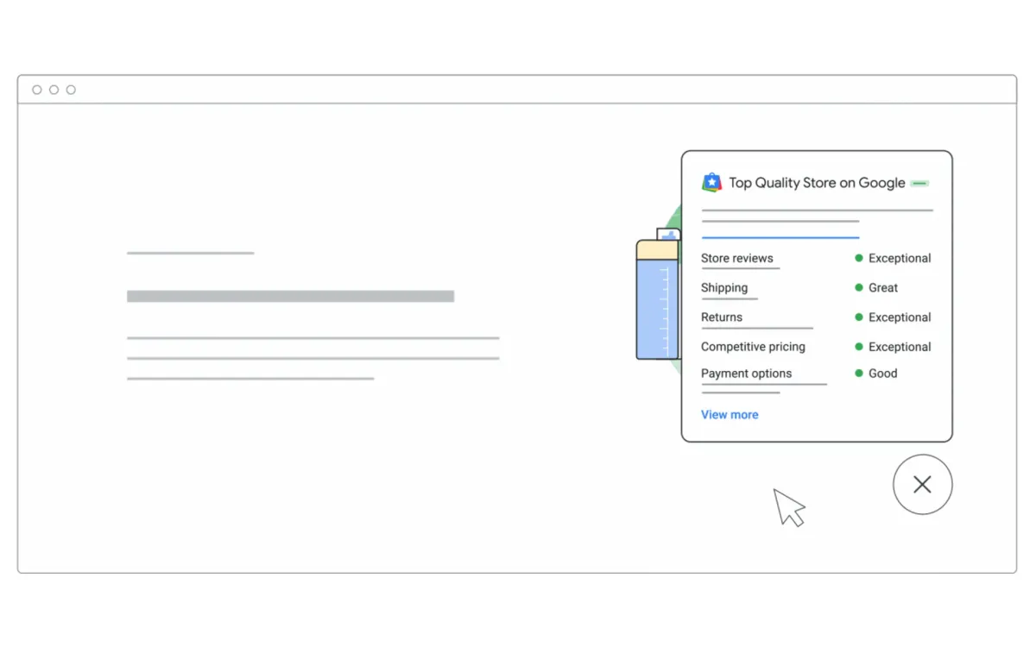Dismiss the badge panel with the X button
The width and height of the screenshot is (1036, 647).
click(x=922, y=484)
